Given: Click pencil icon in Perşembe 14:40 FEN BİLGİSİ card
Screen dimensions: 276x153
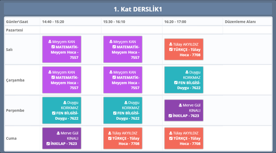Looking at the screenshot, I should coord(54,113).
